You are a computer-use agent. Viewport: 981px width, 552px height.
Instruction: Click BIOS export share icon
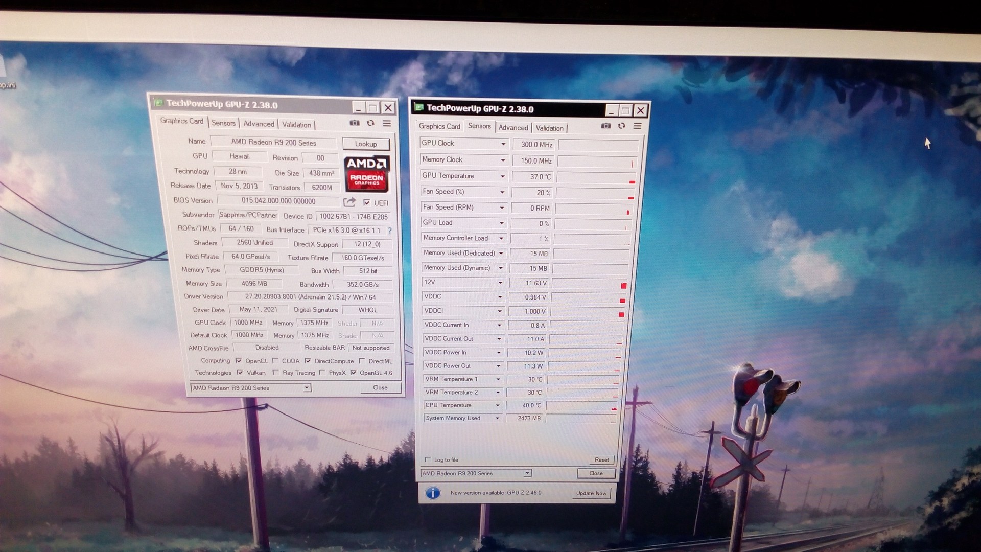[349, 202]
